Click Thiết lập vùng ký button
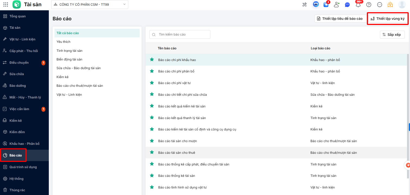 tap(387, 19)
